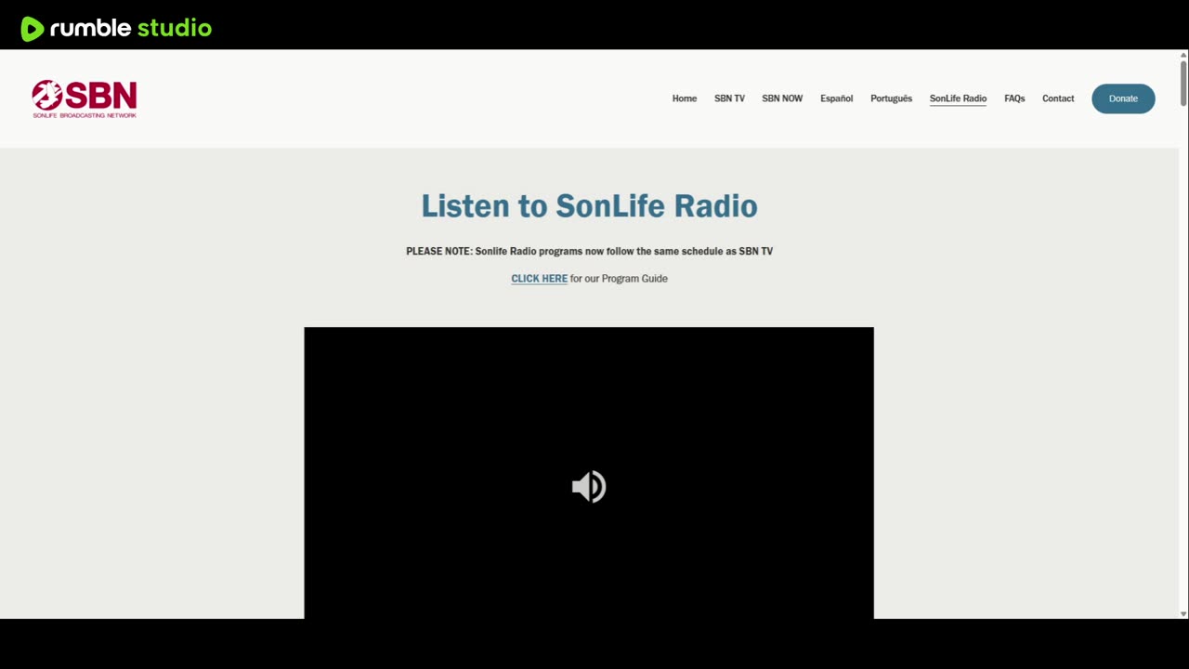Select the SonLife Radio nav item
The height and width of the screenshot is (669, 1189).
coord(958,98)
